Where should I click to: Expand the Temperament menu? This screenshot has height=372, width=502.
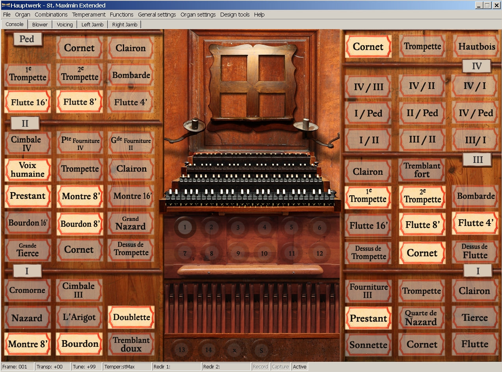(89, 15)
